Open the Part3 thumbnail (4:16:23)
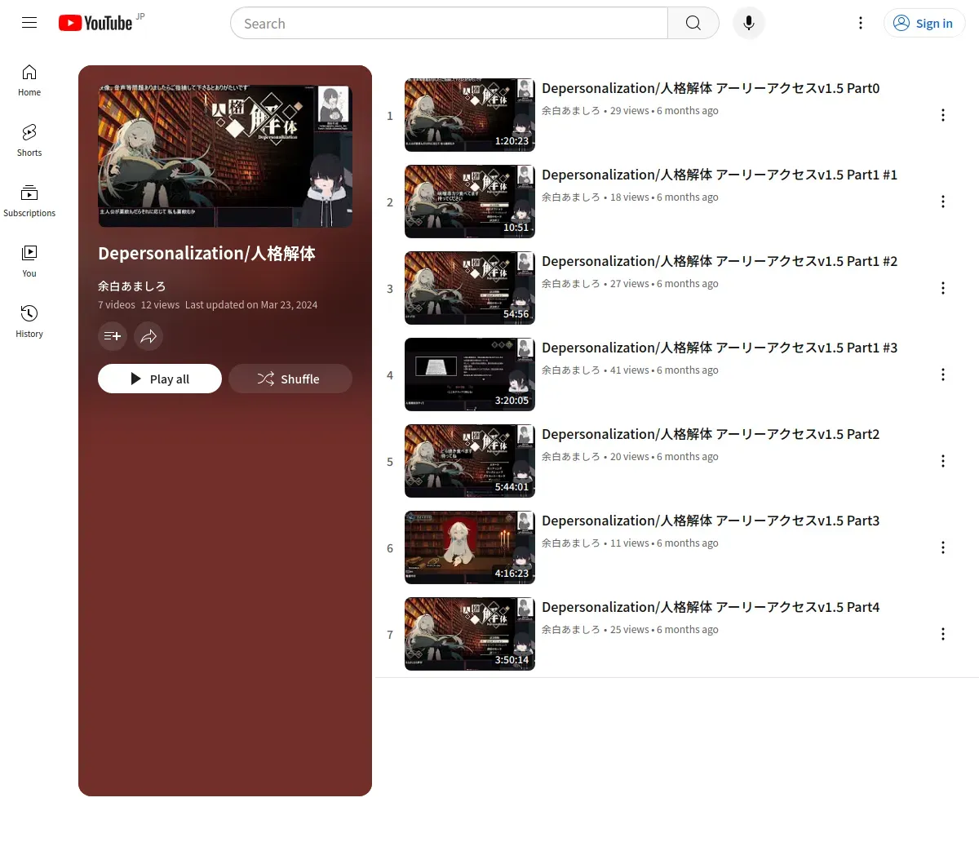This screenshot has height=842, width=979. tap(470, 547)
